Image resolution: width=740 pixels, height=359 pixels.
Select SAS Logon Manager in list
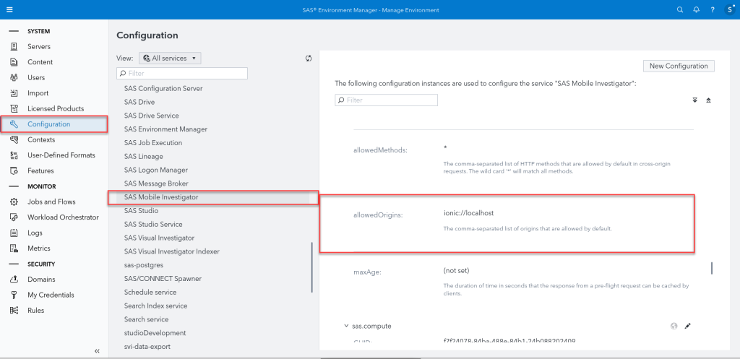pos(156,170)
